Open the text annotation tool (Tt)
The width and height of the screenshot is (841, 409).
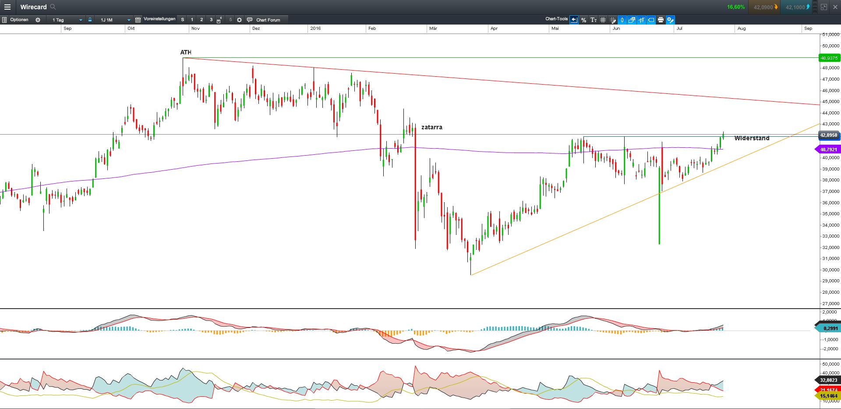click(x=594, y=20)
